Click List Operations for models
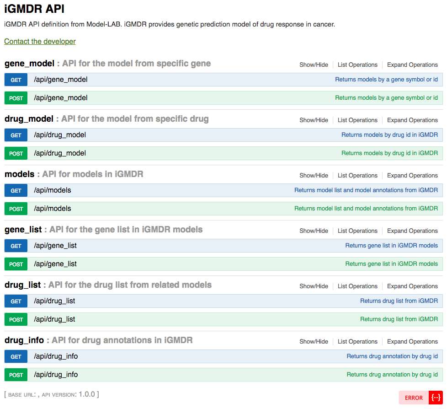Image resolution: width=447 pixels, height=409 pixels. click(x=357, y=176)
